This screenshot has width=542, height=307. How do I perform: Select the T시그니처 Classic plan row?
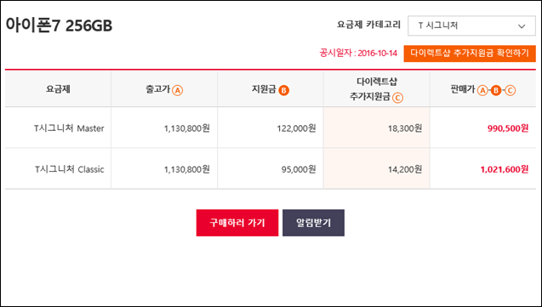271,169
